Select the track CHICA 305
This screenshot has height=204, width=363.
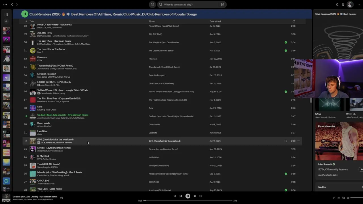(43, 181)
